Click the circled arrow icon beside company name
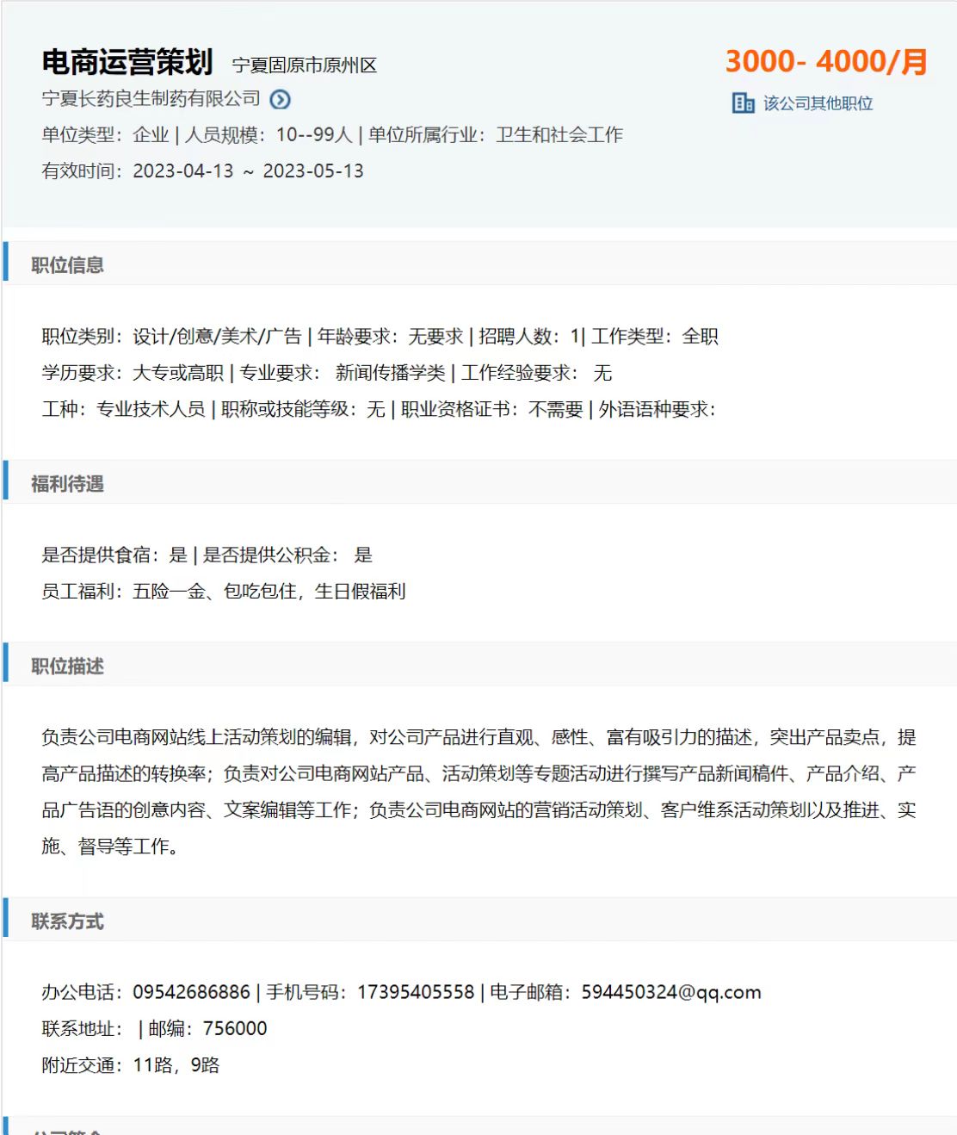This screenshot has width=957, height=1135. [x=280, y=100]
